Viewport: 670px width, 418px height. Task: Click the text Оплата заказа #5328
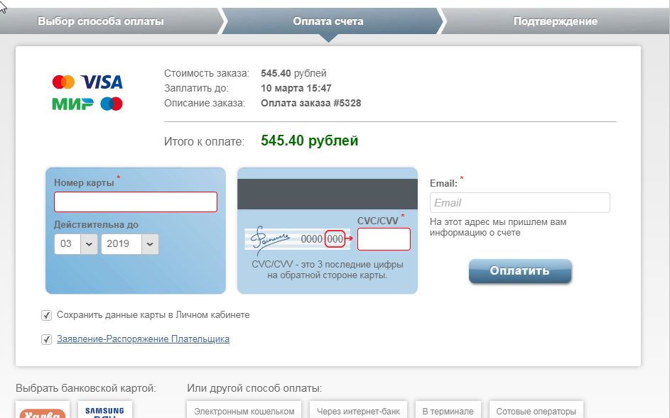tap(311, 104)
